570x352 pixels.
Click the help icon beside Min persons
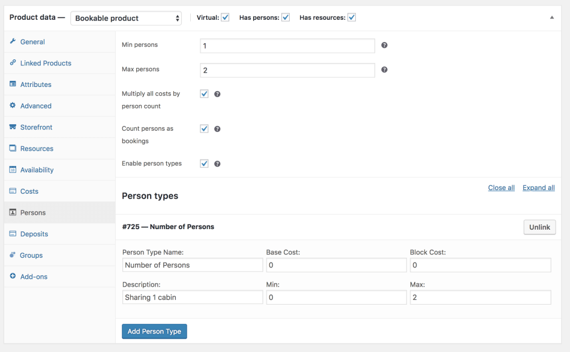(x=384, y=46)
